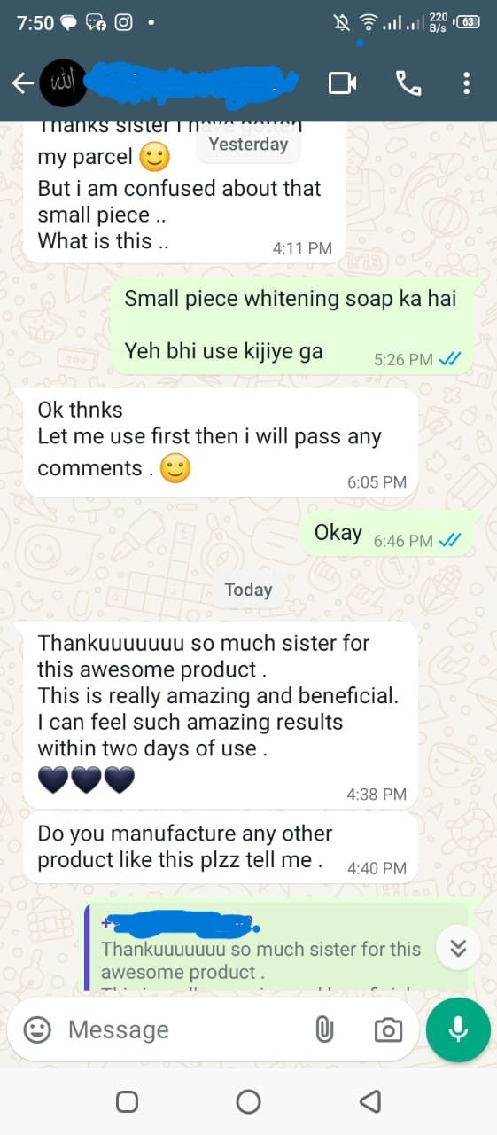Open the three-dot more options menu
Image resolution: width=497 pixels, height=1135 pixels.
click(x=466, y=83)
